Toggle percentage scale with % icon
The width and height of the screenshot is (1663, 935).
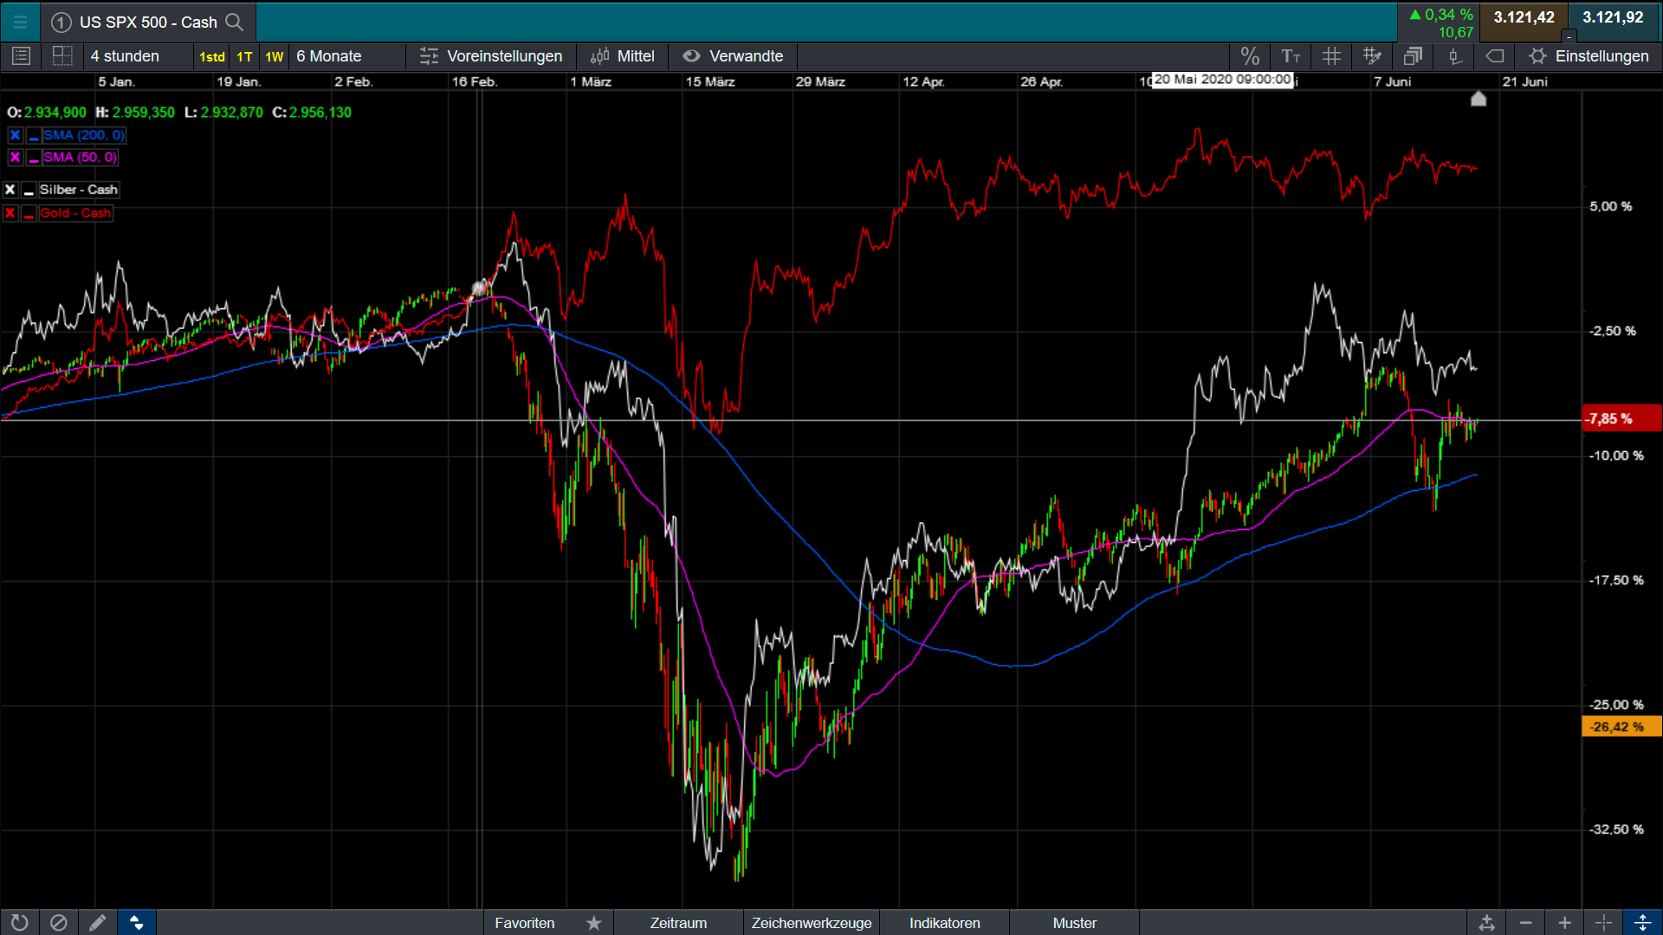click(x=1249, y=56)
